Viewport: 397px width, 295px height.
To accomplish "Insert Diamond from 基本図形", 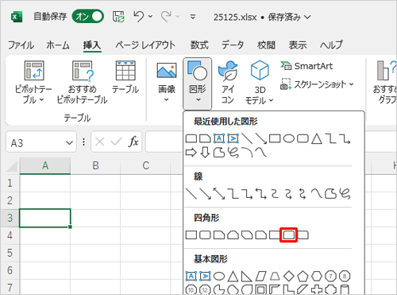I will (x=289, y=276).
